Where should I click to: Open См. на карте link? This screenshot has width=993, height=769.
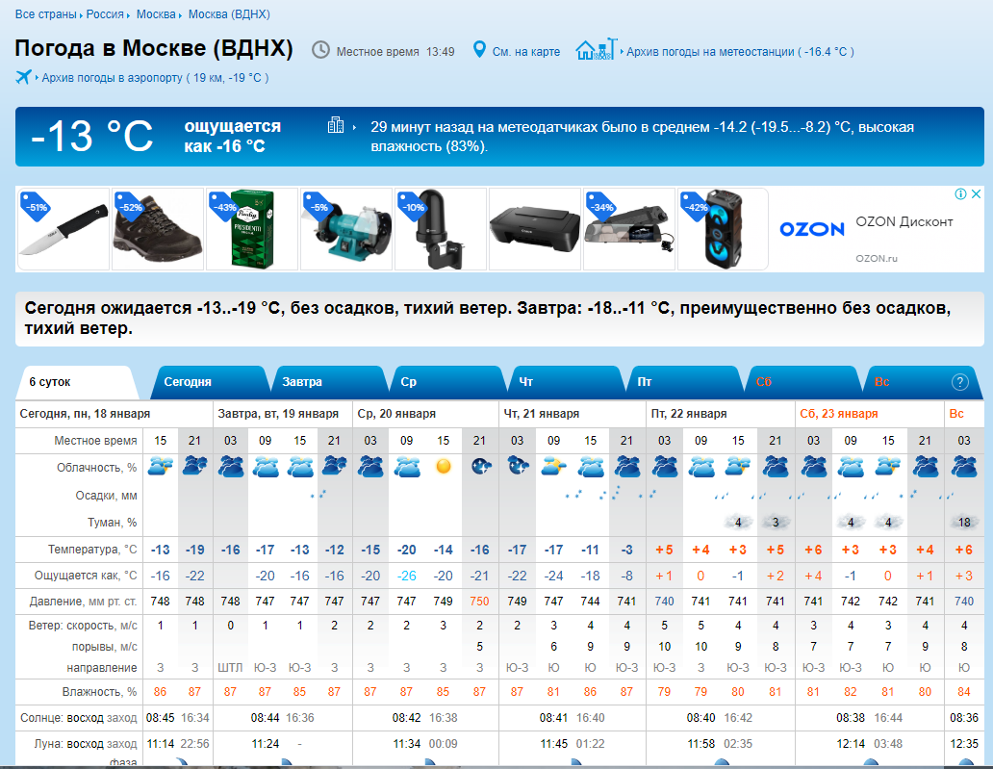[526, 52]
